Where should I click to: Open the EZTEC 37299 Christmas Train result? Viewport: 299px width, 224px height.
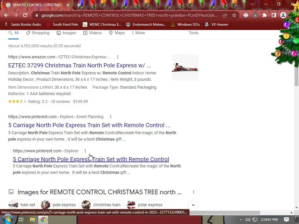tap(79, 65)
